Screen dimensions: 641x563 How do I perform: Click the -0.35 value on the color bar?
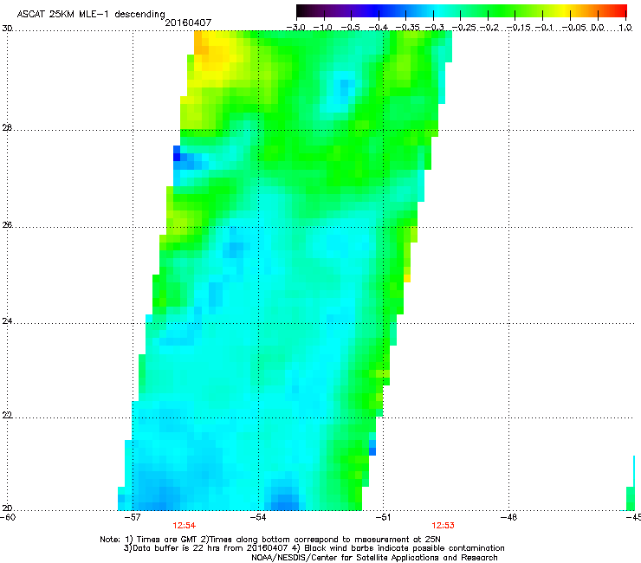408,28
